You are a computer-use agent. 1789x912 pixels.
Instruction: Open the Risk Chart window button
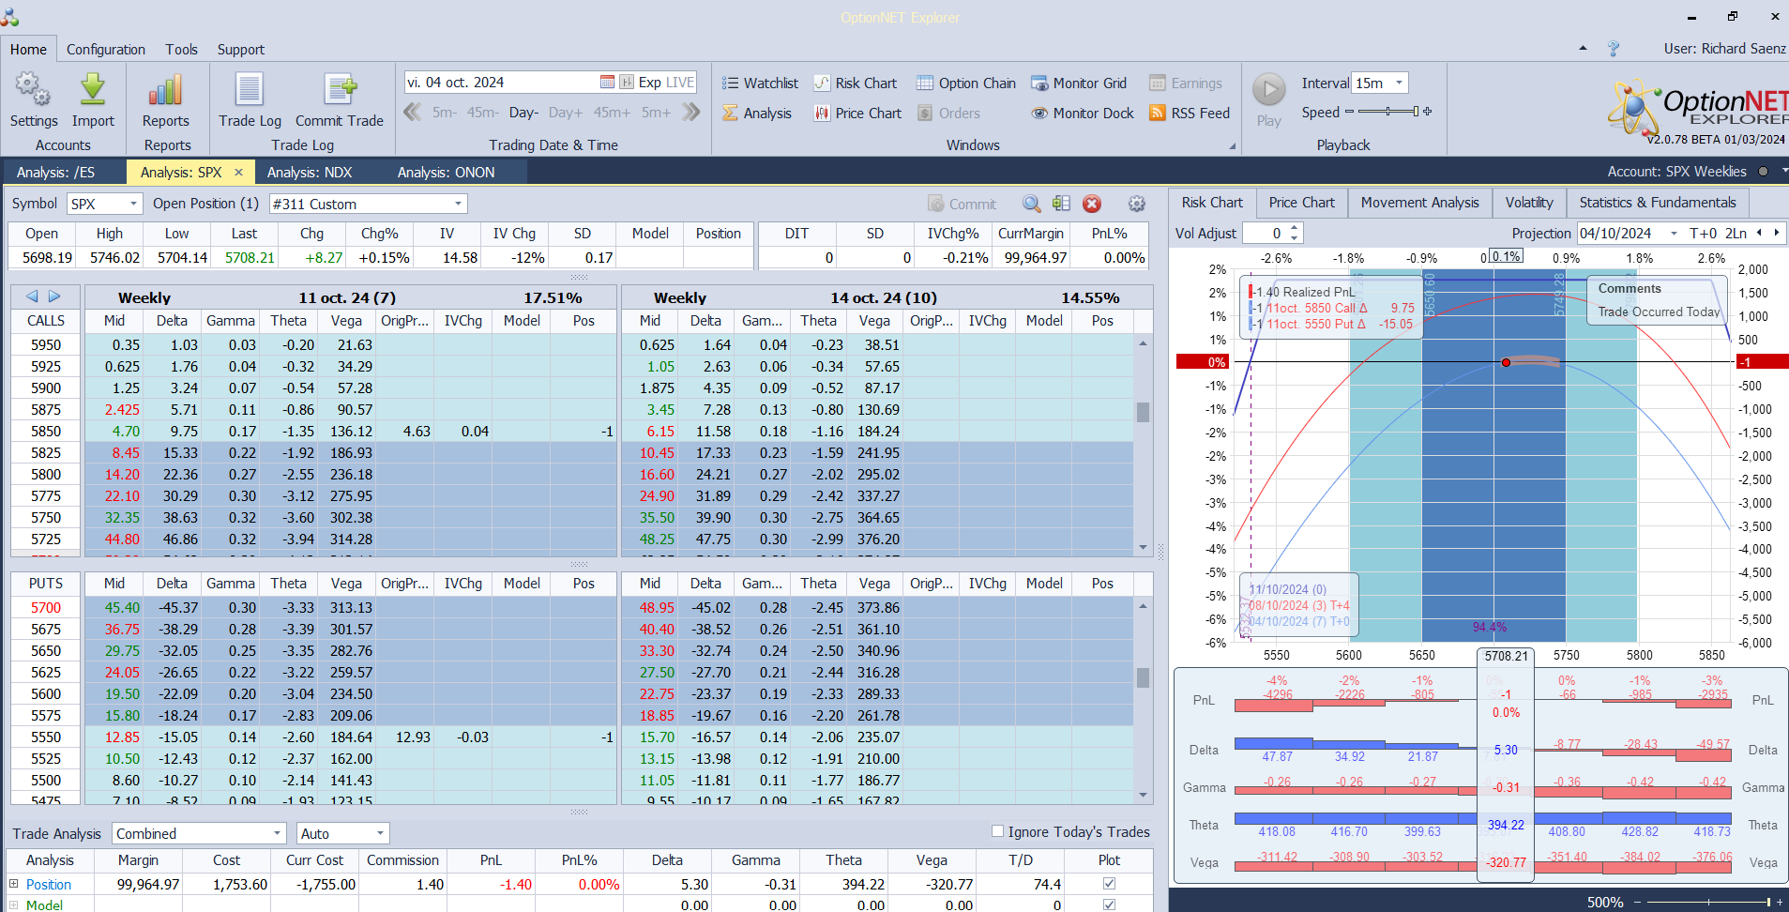[x=855, y=84]
